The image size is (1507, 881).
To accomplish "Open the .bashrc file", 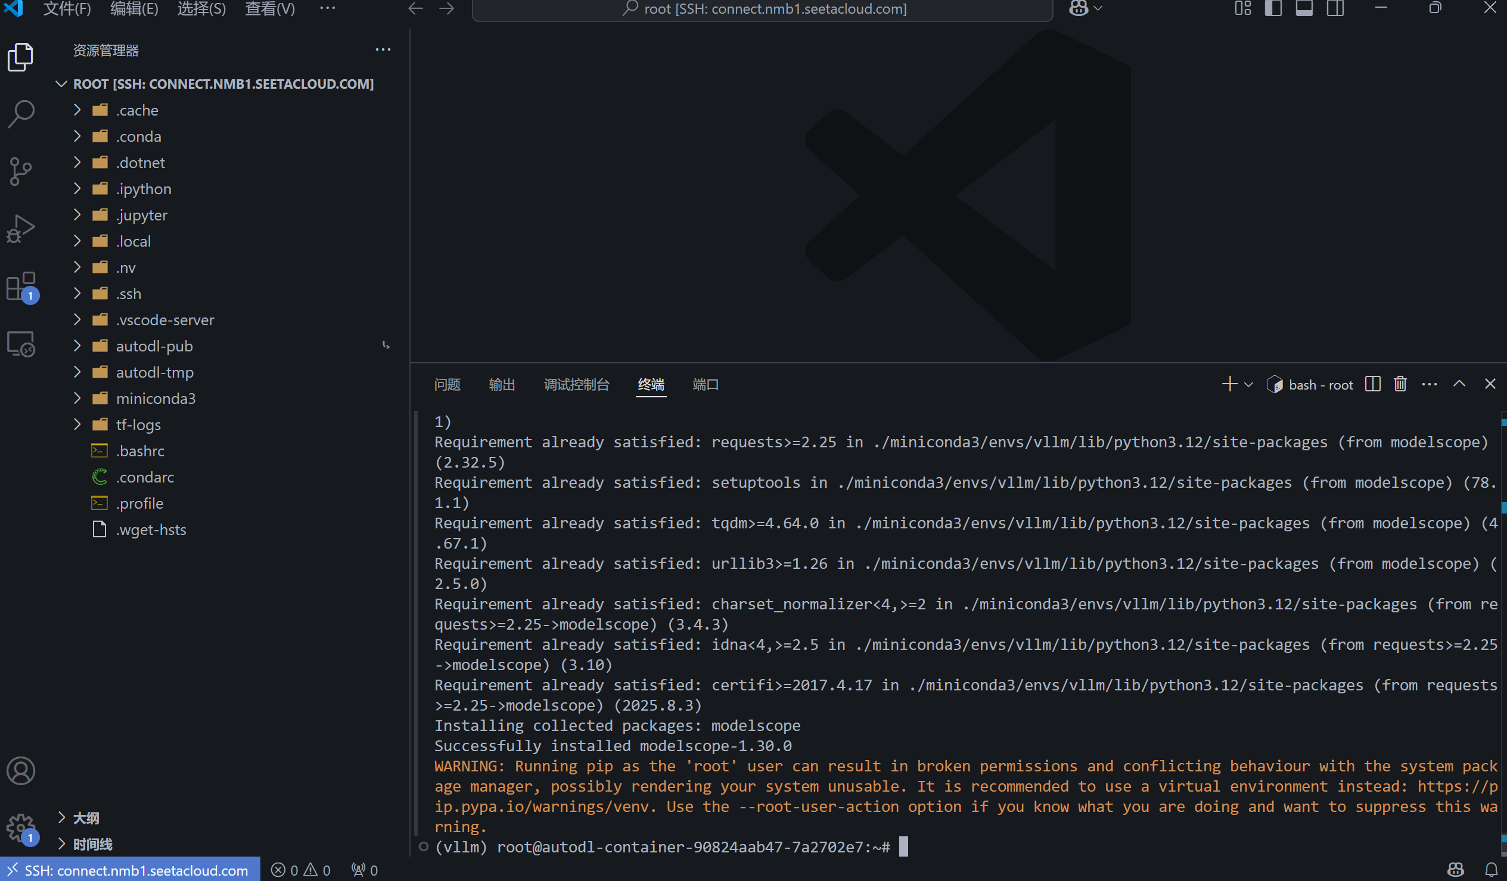I will pos(140,452).
